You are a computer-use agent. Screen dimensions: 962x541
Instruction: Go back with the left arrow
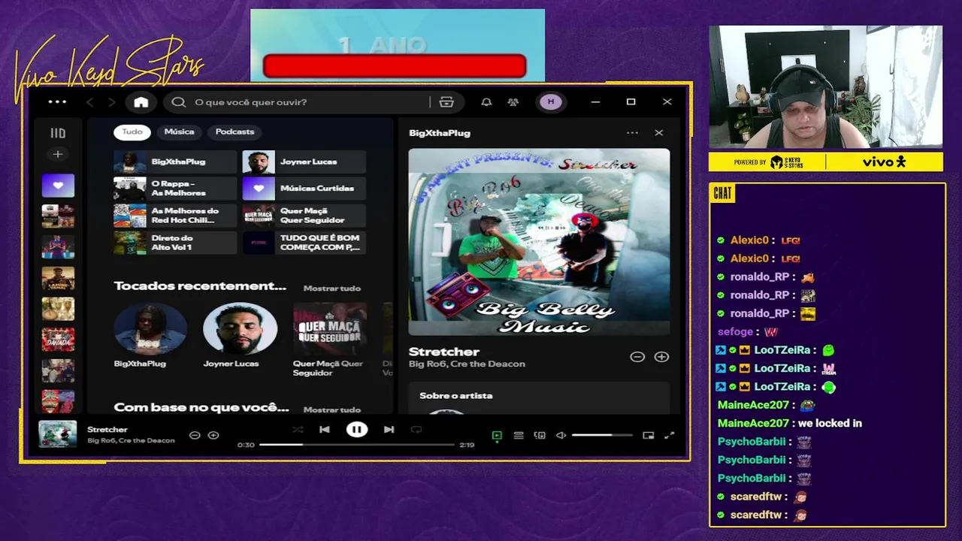pyautogui.click(x=89, y=102)
